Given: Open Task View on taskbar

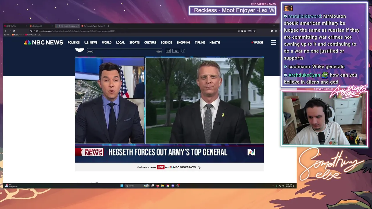Looking at the screenshot, I should pos(153,186).
